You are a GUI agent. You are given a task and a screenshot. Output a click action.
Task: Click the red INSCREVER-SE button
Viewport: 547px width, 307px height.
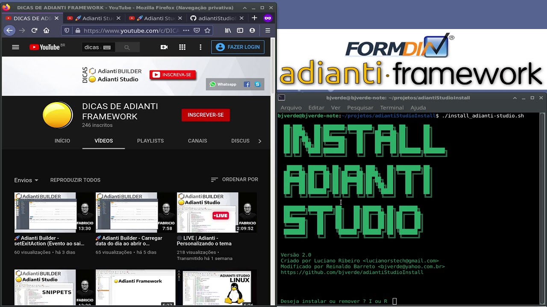(x=206, y=115)
